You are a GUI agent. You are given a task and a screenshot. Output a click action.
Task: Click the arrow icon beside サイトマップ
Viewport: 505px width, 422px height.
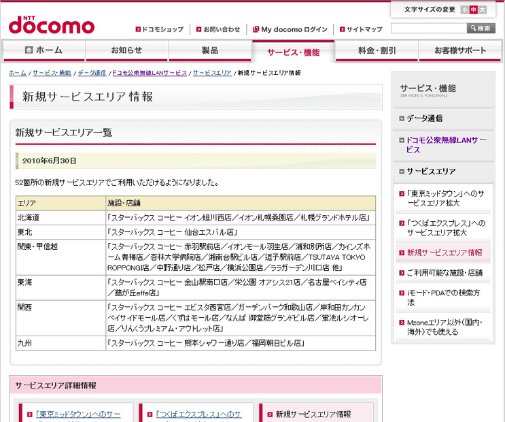(342, 29)
